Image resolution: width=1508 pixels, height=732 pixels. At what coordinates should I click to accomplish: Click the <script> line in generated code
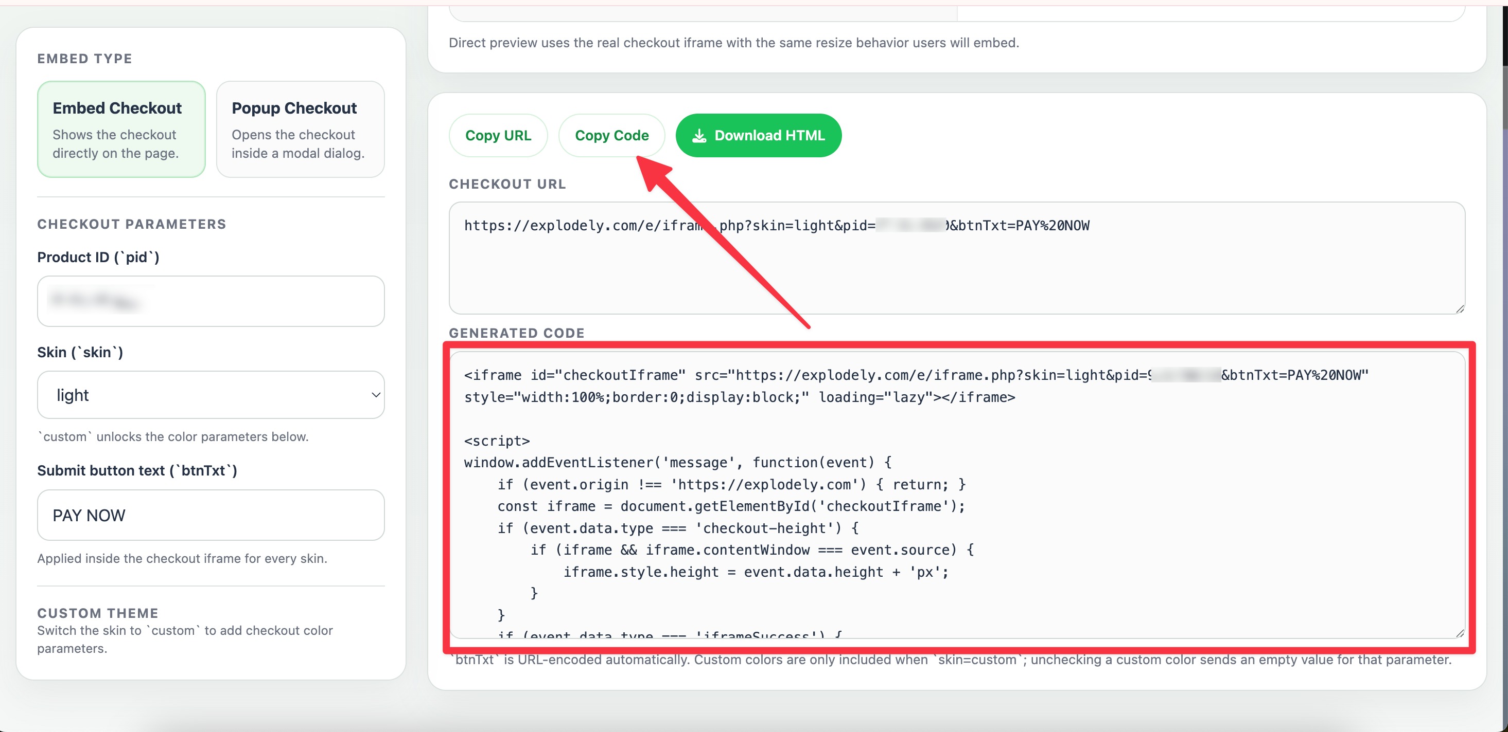coord(497,441)
